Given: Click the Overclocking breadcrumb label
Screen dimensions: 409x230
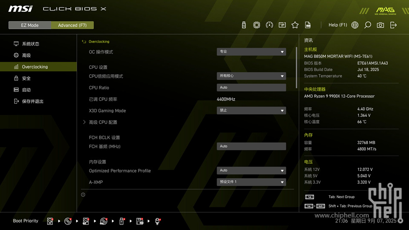Looking at the screenshot, I should (99, 41).
